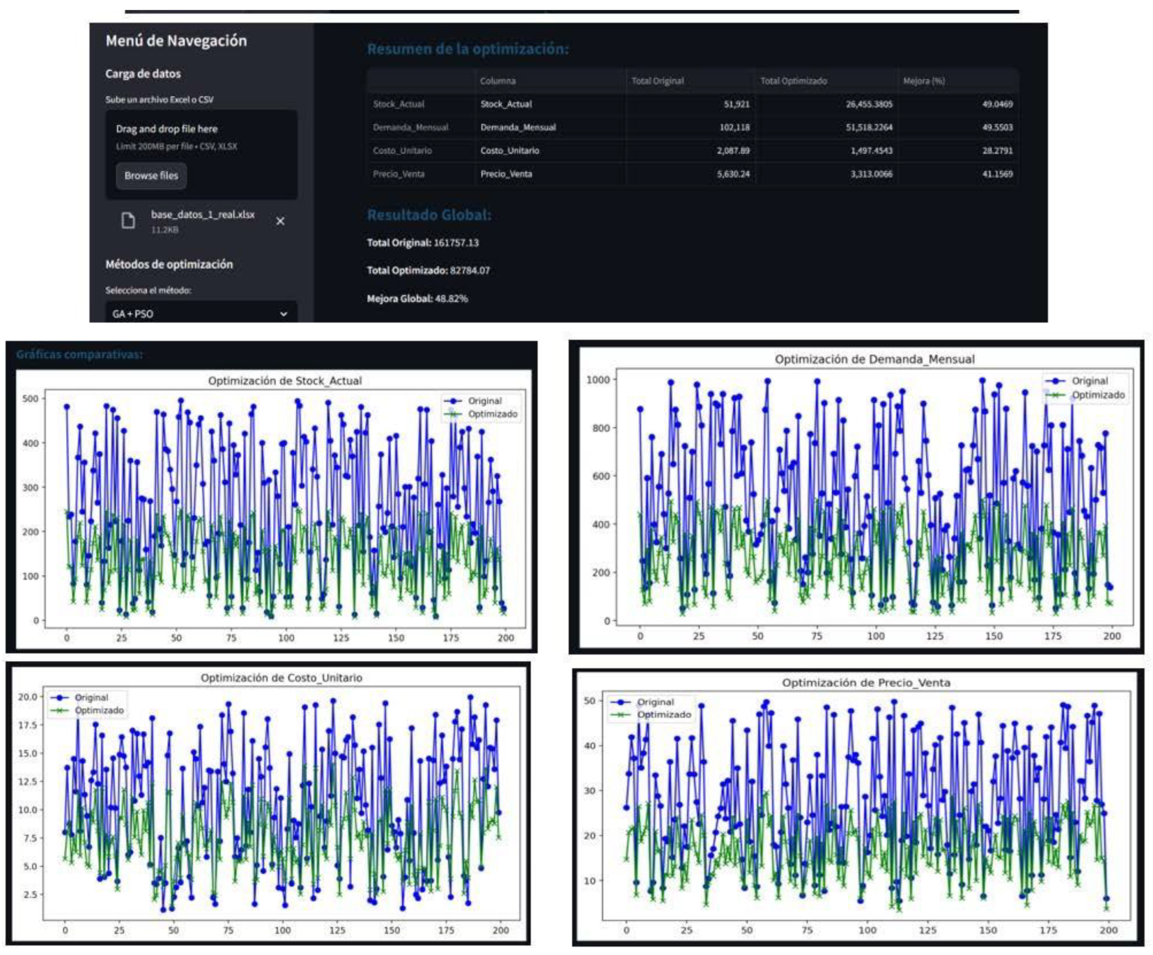Click Original legend marker in Stock_Actual chart
This screenshot has width=1153, height=955.
point(452,401)
